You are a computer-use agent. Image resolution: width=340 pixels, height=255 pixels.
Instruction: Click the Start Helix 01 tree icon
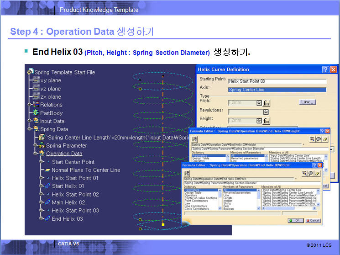[47, 186]
